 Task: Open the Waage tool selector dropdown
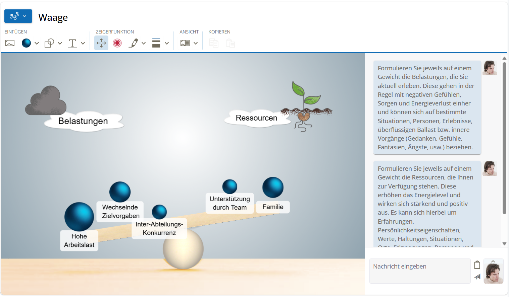click(x=18, y=16)
